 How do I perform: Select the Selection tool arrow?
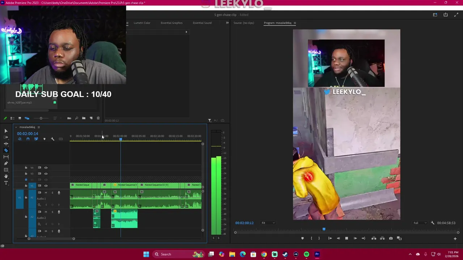pyautogui.click(x=6, y=131)
